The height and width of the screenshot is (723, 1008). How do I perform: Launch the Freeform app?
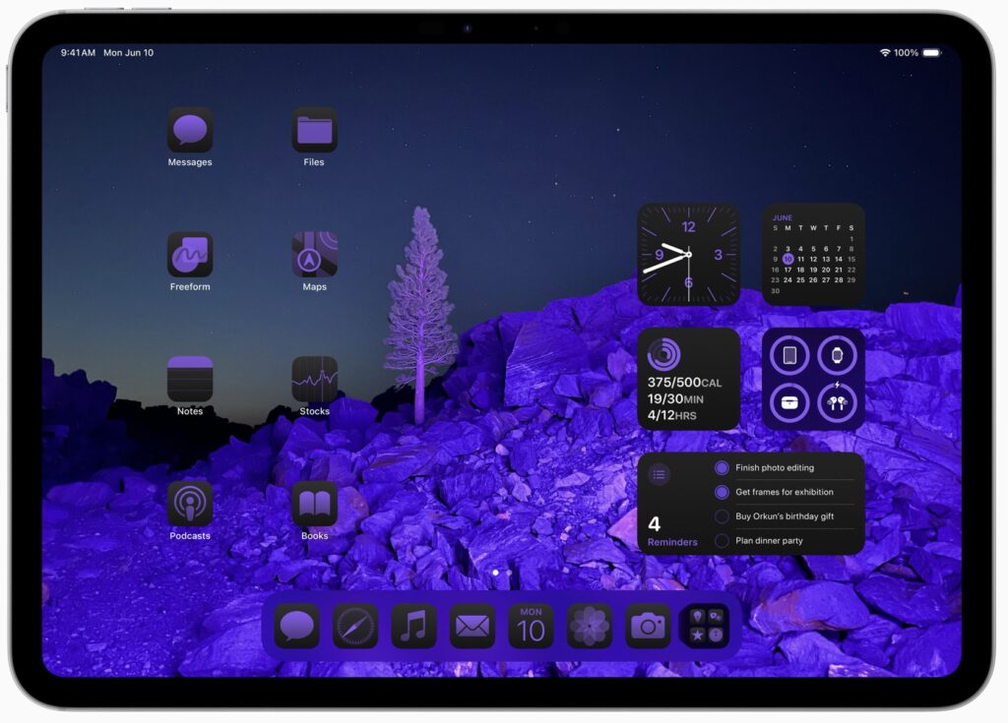pos(190,255)
